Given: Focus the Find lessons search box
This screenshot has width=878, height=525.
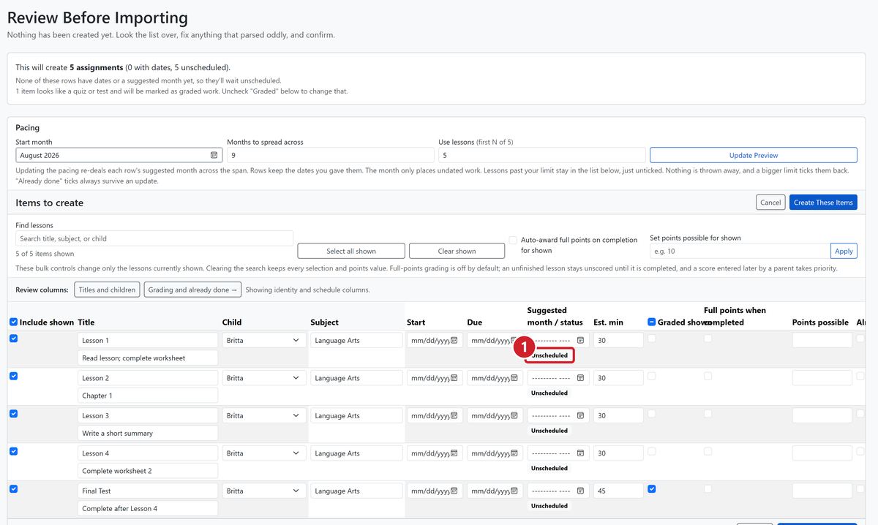Looking at the screenshot, I should point(154,238).
